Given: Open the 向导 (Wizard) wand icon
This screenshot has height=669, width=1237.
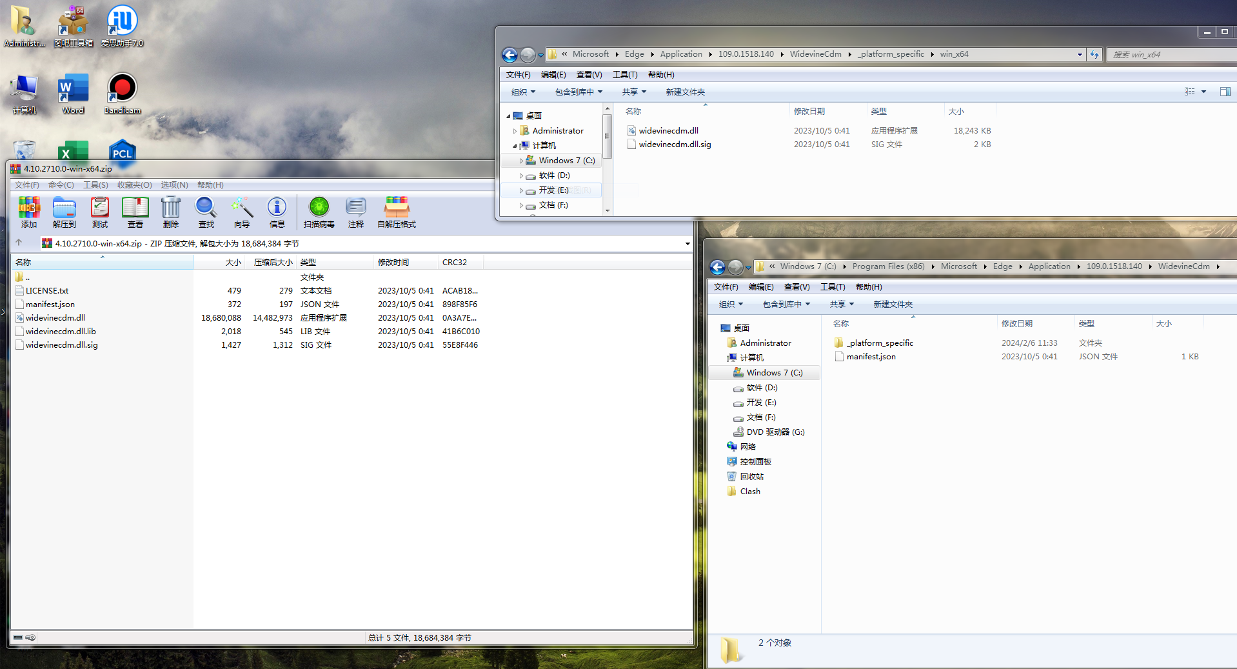Looking at the screenshot, I should click(242, 212).
